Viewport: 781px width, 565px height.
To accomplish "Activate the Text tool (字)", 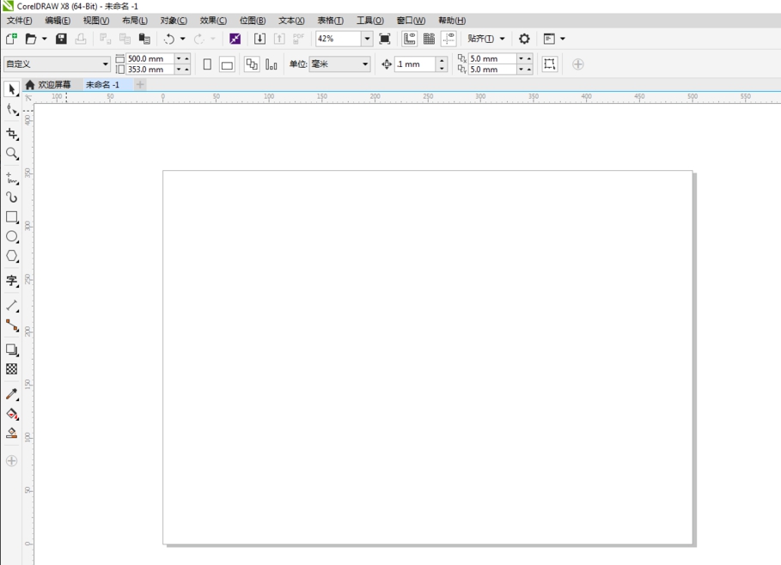I will tap(12, 281).
